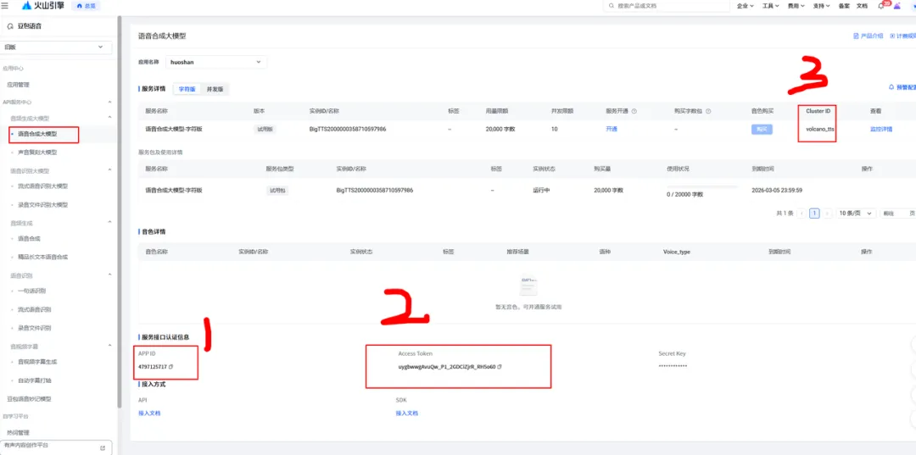The width and height of the screenshot is (916, 455).
Task: Focus the 搜索产品或文档 search field
Action: click(x=666, y=6)
